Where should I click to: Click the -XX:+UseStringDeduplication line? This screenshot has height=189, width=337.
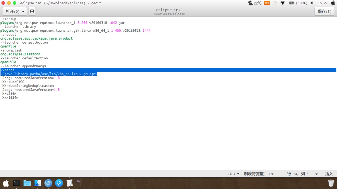point(27,86)
